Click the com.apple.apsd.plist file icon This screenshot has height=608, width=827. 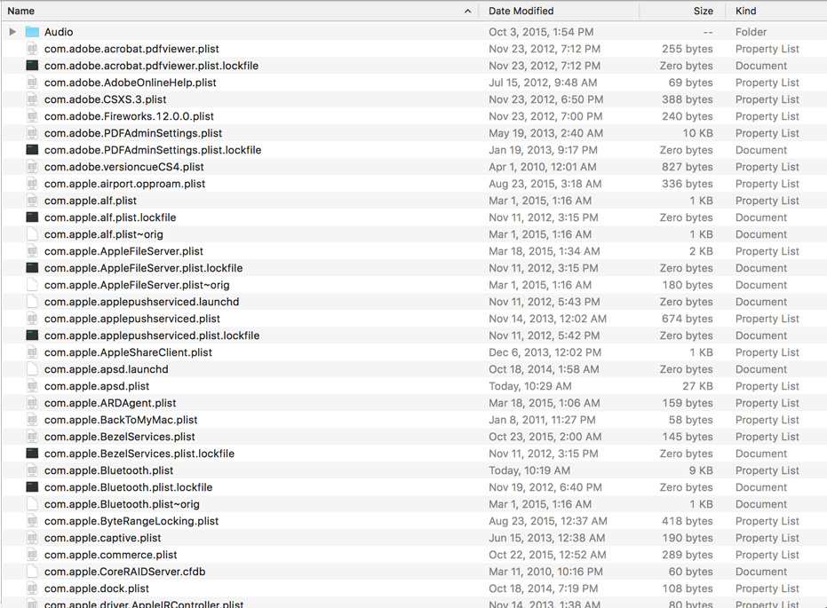[x=32, y=386]
